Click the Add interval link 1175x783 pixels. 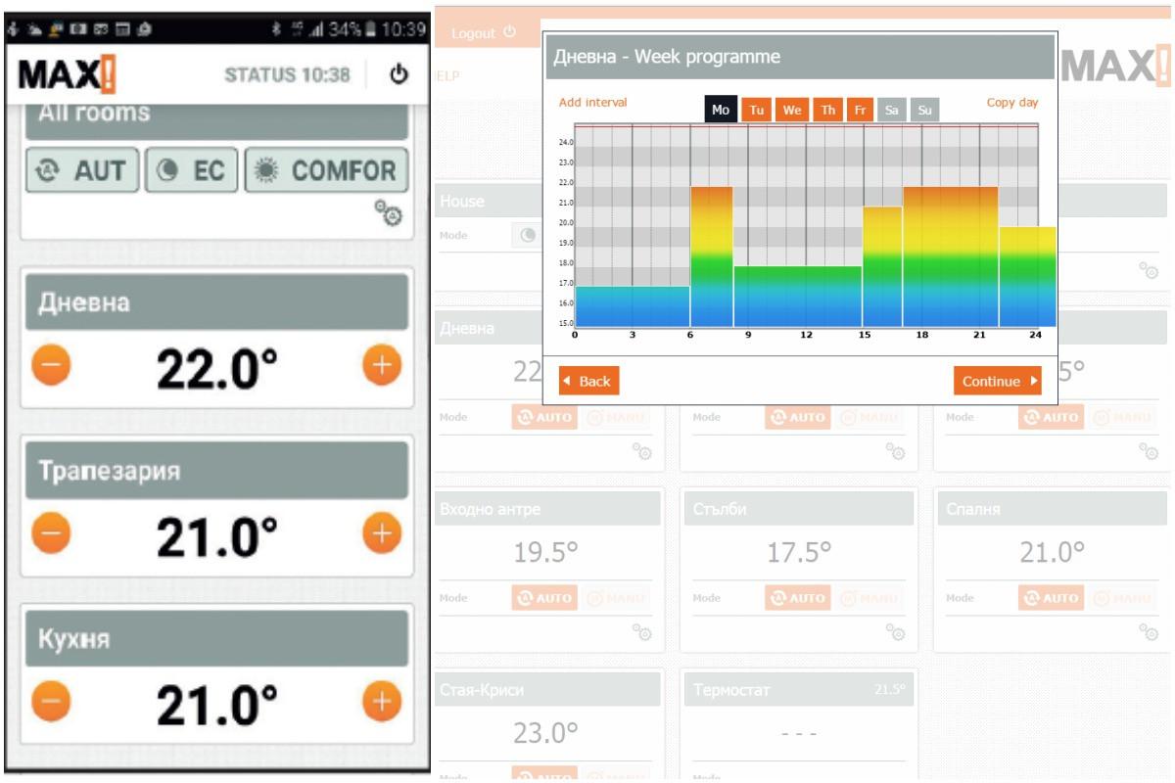pos(592,103)
